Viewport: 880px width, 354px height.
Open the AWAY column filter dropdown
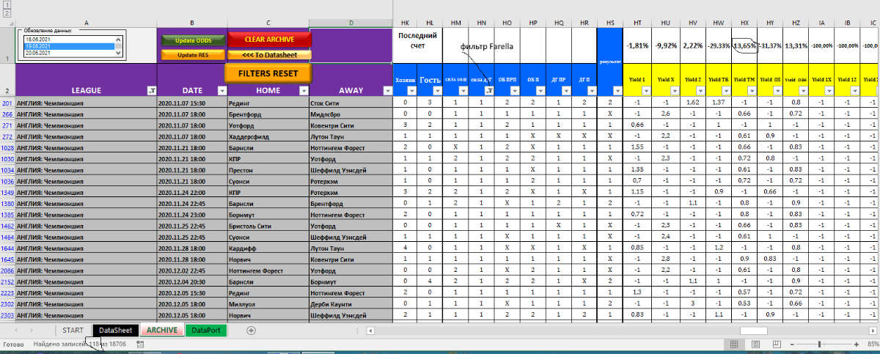pos(386,91)
